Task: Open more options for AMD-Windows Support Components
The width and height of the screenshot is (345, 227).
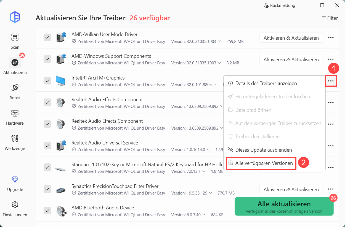Action: point(331,59)
